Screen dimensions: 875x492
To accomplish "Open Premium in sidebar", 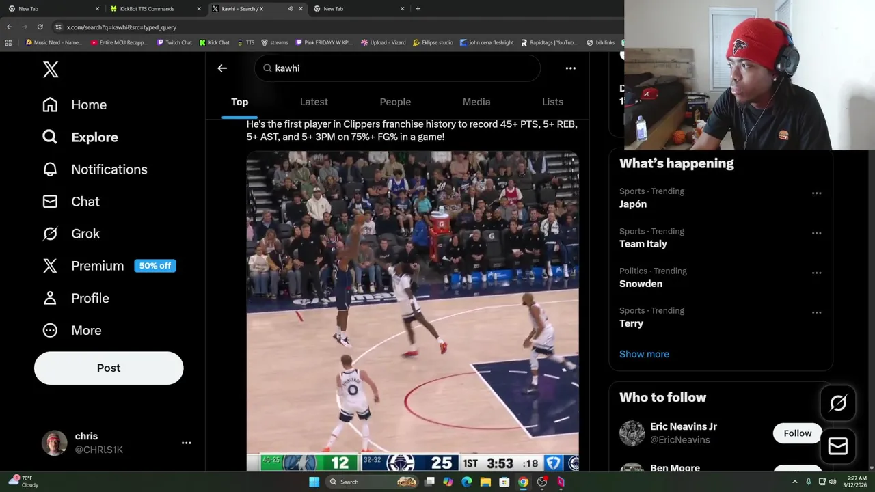I will (83, 266).
